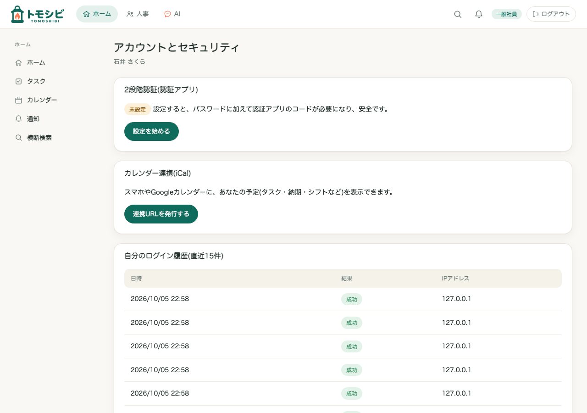The width and height of the screenshot is (587, 413).
Task: Click the people icon on the 人事 tab
Action: click(130, 14)
